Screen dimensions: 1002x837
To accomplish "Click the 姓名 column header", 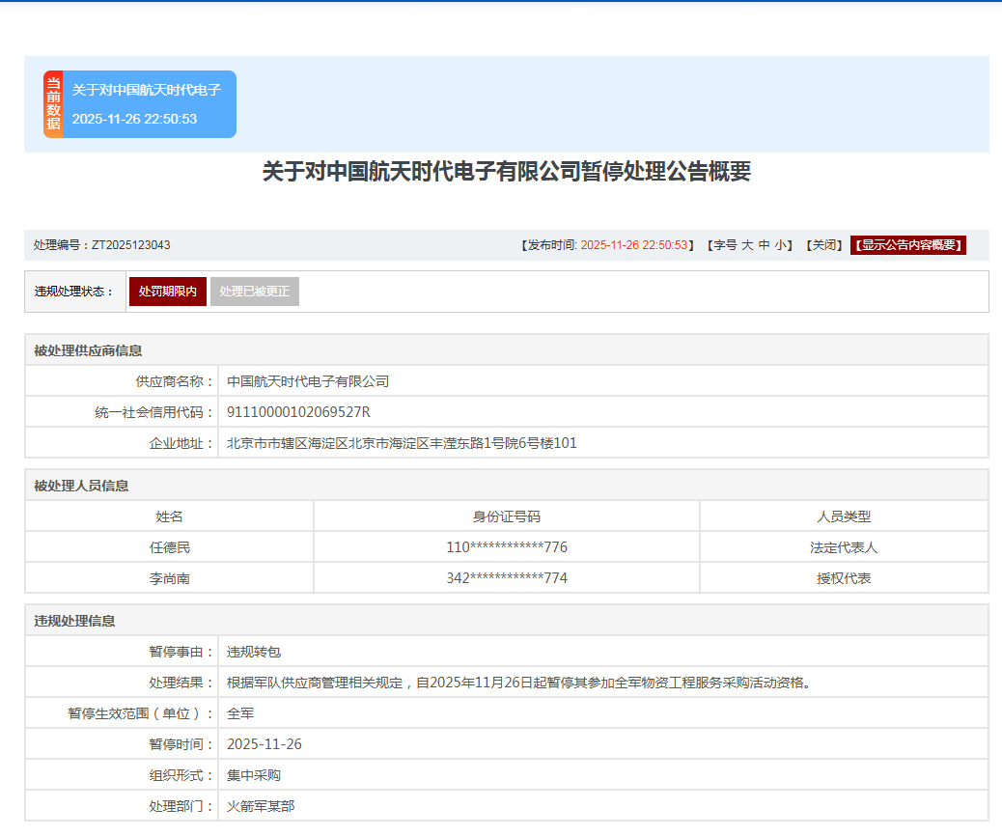I will [169, 516].
